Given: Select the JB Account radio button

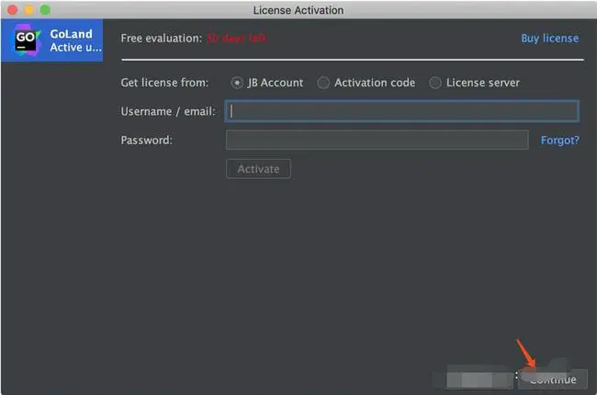Looking at the screenshot, I should 237,83.
